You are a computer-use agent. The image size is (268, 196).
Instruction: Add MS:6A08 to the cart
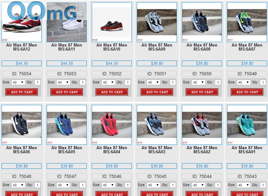coord(202,92)
